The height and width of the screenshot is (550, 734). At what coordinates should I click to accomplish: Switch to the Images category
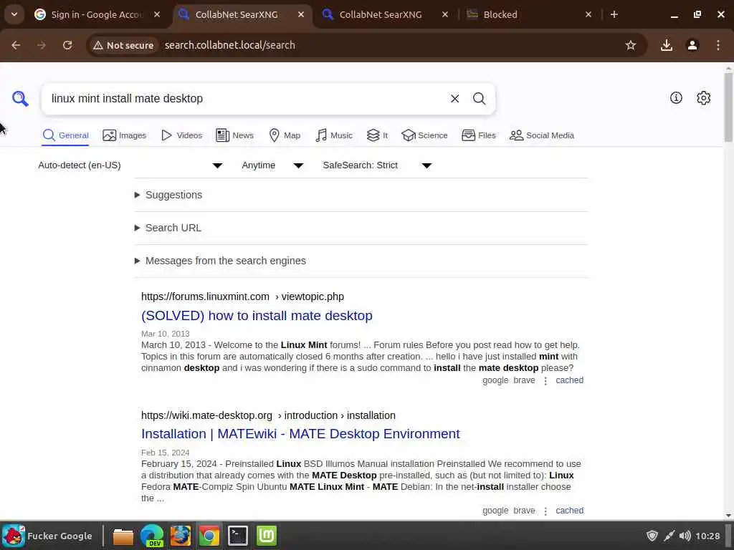coord(125,135)
